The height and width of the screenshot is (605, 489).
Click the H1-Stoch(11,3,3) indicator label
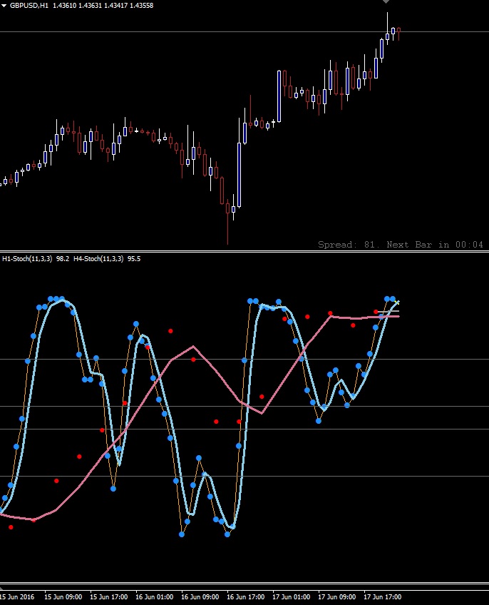27,258
